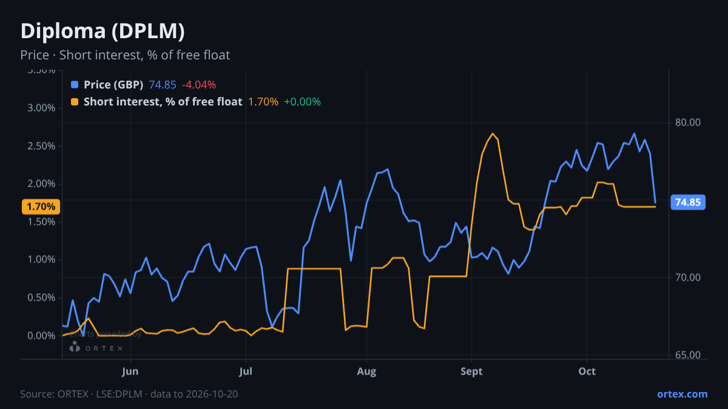728x409 pixels.
Task: Click the orange 1.70% axis marker
Action: [x=41, y=207]
